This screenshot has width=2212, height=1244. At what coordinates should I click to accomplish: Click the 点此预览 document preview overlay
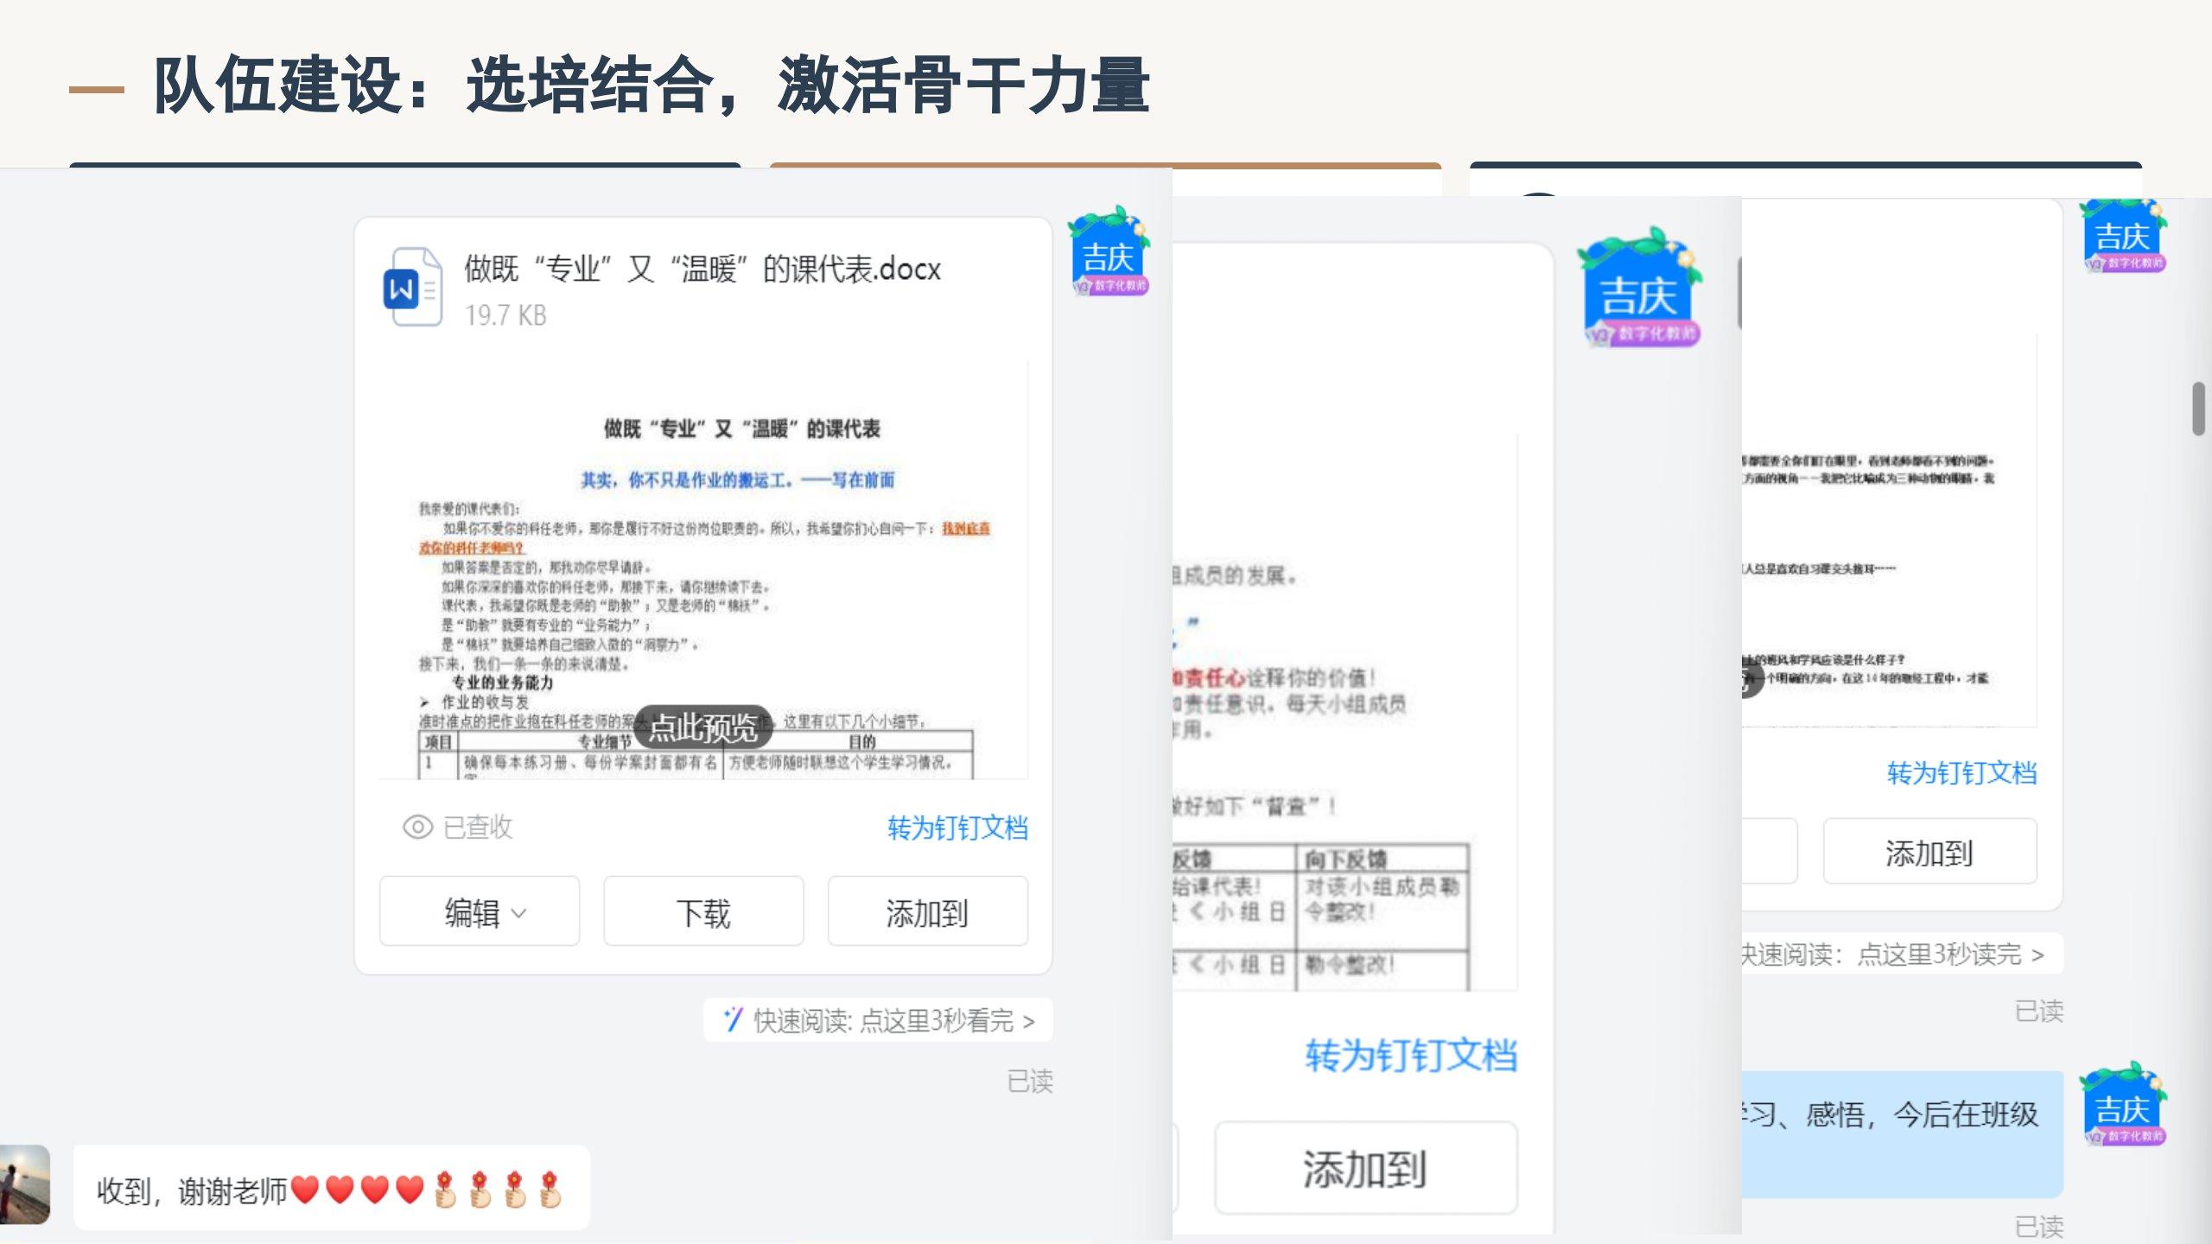702,727
